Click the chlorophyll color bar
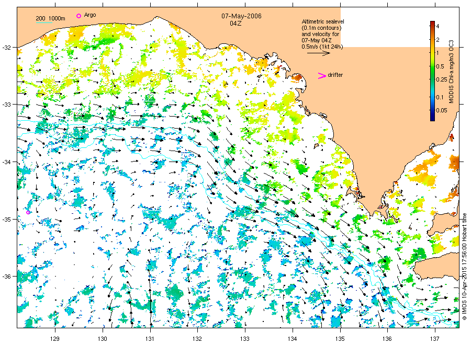This screenshot has height=345, width=471. click(432, 71)
